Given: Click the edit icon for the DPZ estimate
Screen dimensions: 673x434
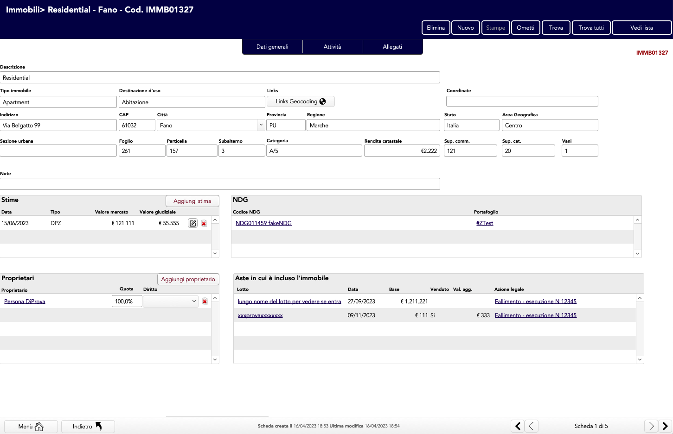Looking at the screenshot, I should point(192,223).
